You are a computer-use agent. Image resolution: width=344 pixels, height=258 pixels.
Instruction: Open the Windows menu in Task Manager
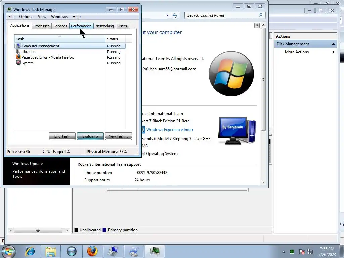(59, 17)
